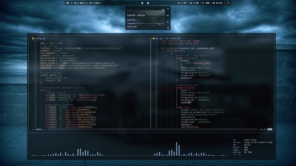This screenshot has height=166, width=296.
Task: Click the 3.7% CPU value
Action: click(184, 3)
